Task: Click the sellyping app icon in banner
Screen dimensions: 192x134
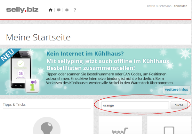Action: tap(32, 86)
